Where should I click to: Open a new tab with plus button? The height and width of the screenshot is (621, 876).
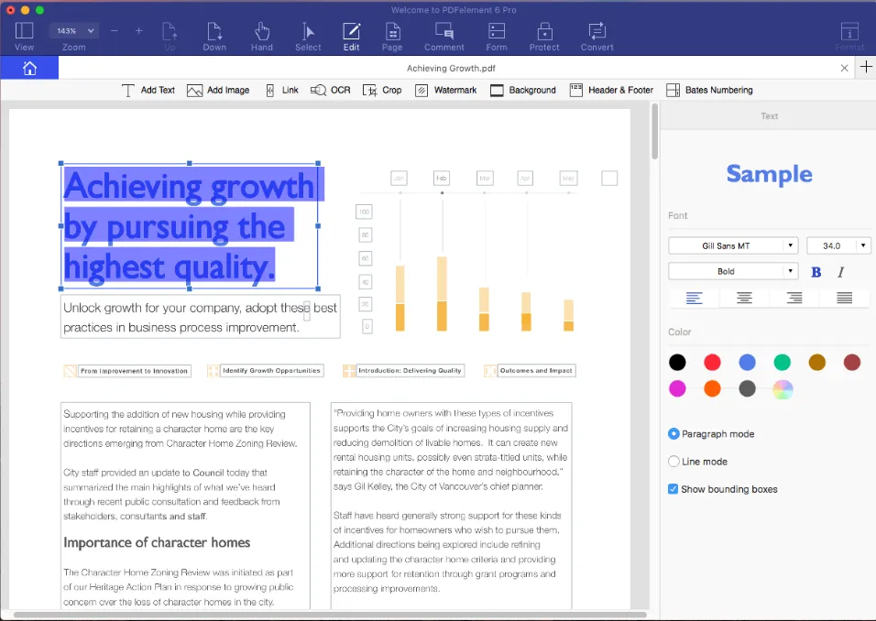(866, 68)
